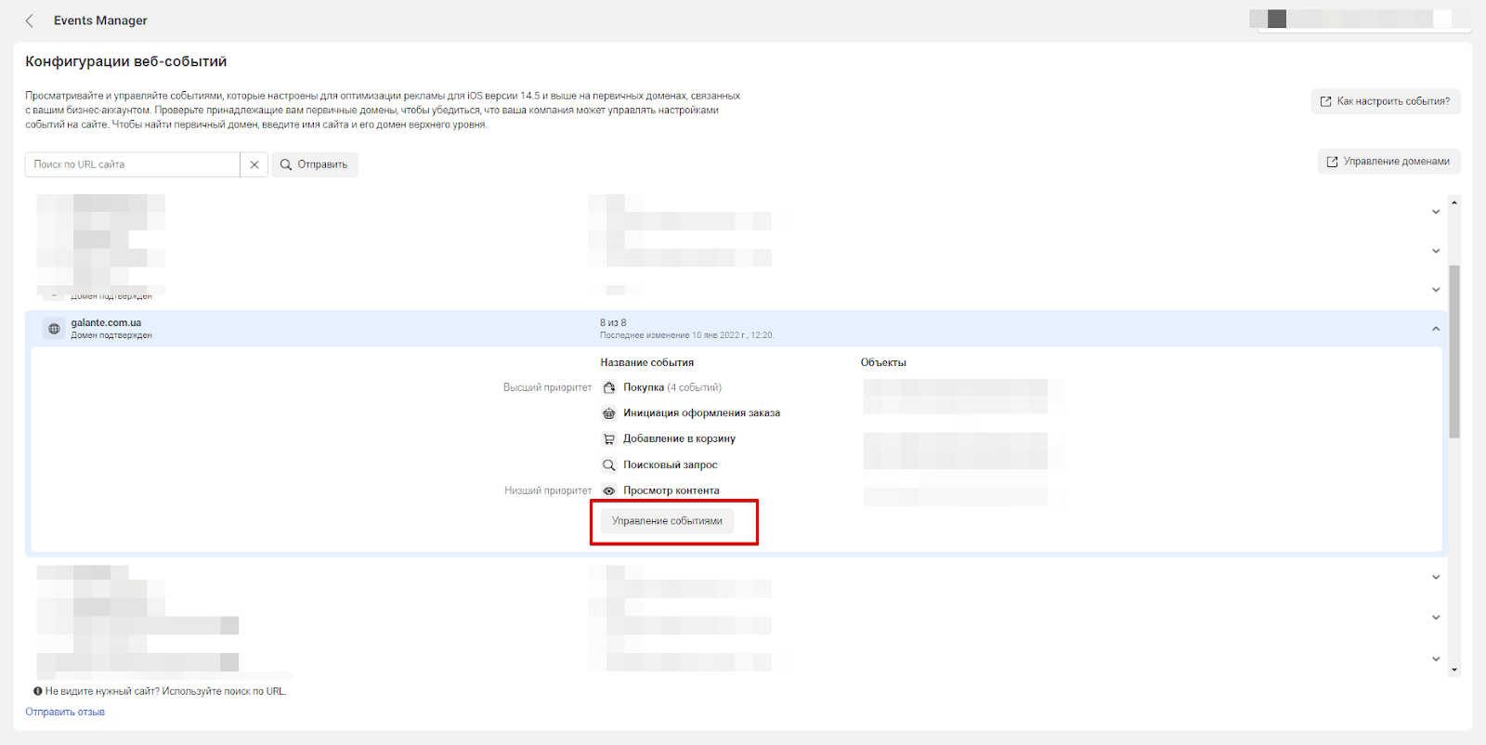Click the back arrow next to Events Manager
Image resolution: width=1486 pixels, height=745 pixels.
point(30,20)
